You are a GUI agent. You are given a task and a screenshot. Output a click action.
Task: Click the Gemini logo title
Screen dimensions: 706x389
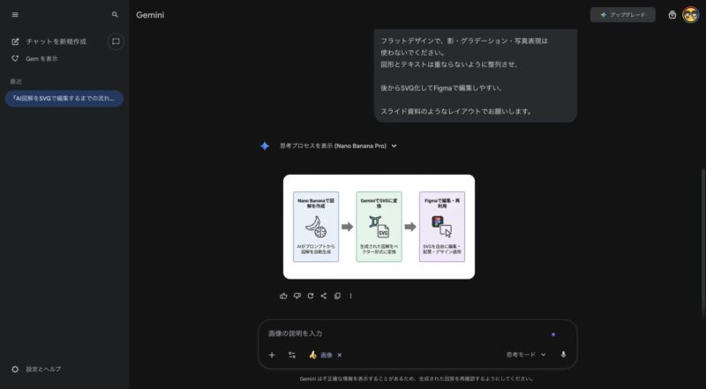click(150, 15)
